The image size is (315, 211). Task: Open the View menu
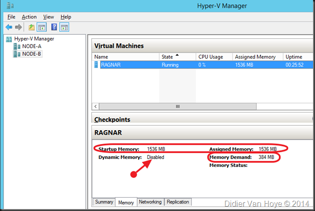point(48,17)
